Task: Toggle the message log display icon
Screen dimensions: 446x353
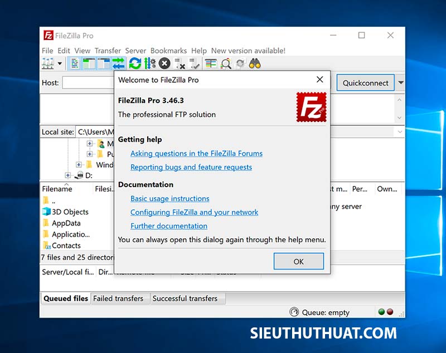Action: pos(75,63)
